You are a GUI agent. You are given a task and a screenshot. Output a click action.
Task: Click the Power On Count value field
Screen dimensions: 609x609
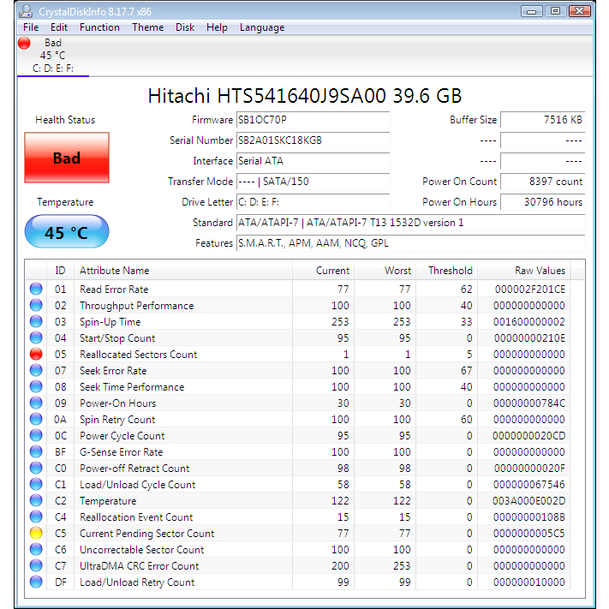pyautogui.click(x=542, y=182)
